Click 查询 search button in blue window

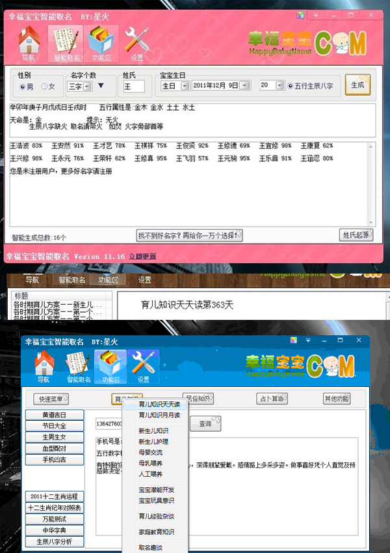(205, 423)
